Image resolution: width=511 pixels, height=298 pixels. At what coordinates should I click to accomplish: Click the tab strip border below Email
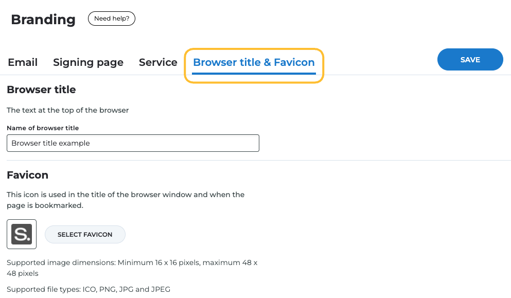click(23, 75)
